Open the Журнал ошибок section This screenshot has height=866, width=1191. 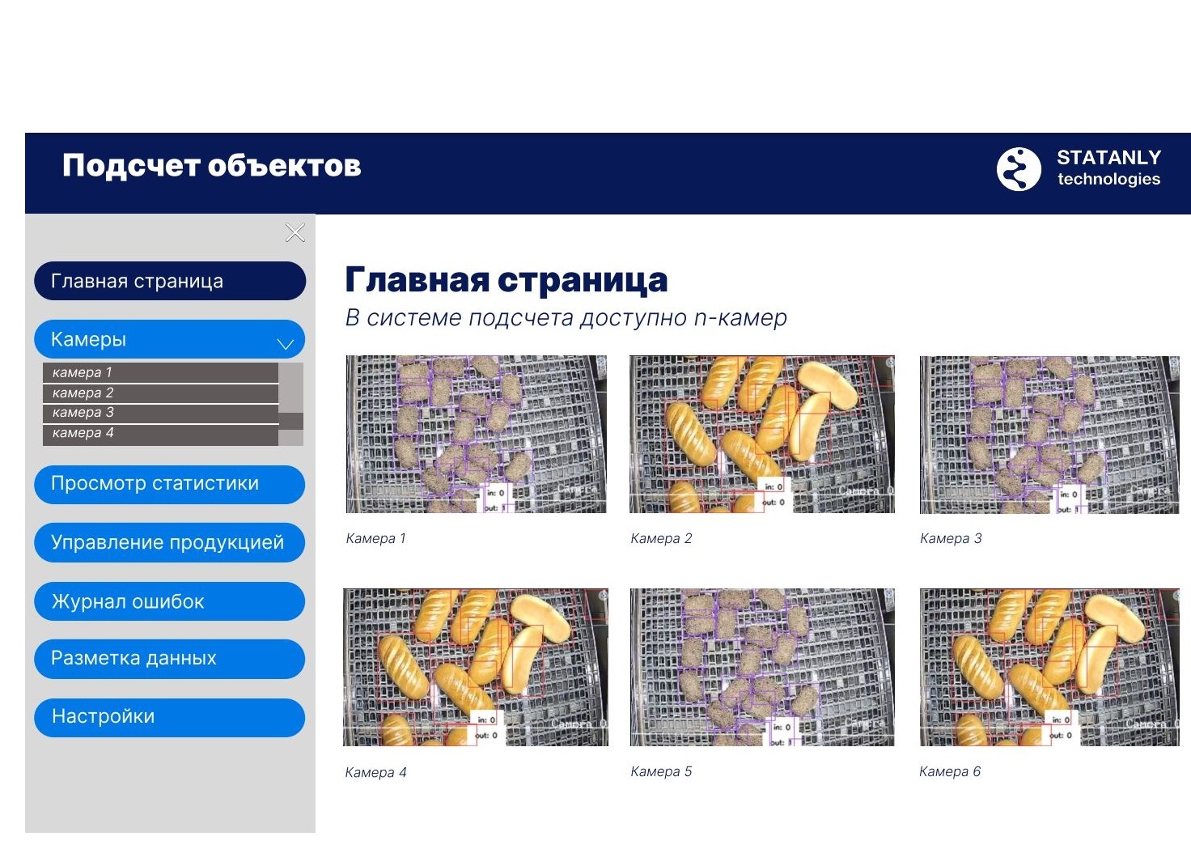point(170,601)
